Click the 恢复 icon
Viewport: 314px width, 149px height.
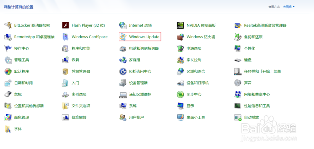(66, 60)
